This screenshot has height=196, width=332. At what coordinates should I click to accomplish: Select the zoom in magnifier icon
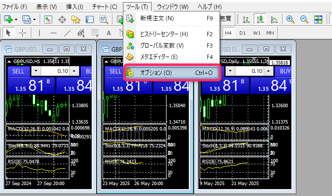290,19
